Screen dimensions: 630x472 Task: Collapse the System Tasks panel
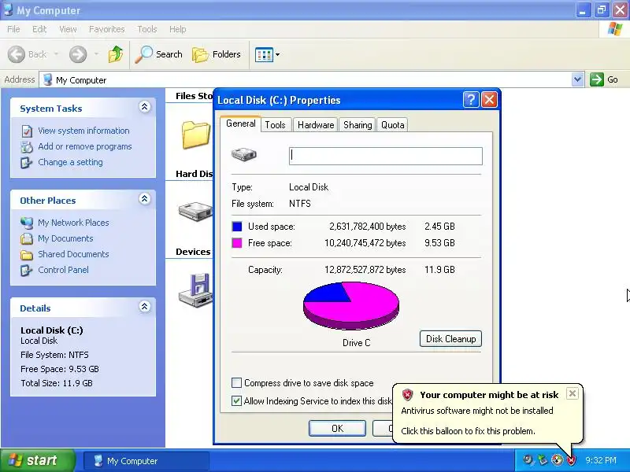pyautogui.click(x=145, y=107)
